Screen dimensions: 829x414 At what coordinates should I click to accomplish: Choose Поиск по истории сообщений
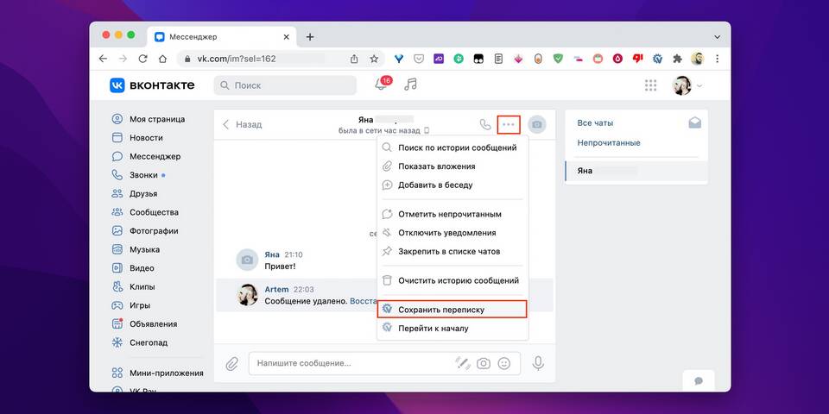(452, 147)
